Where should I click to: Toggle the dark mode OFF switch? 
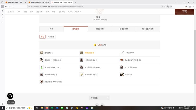(11, 102)
